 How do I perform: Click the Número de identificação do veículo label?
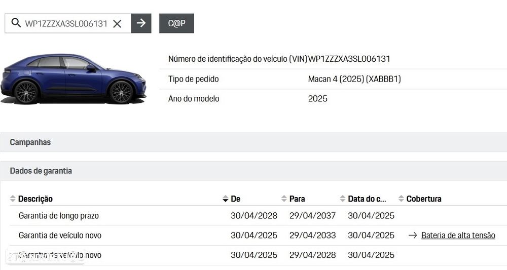(237, 59)
